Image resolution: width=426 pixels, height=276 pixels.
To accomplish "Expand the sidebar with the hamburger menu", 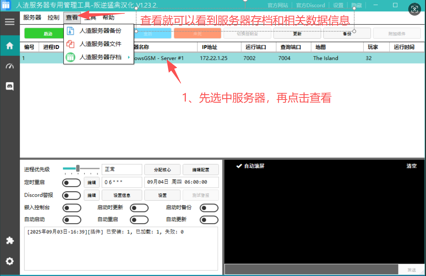I will 10,21.
